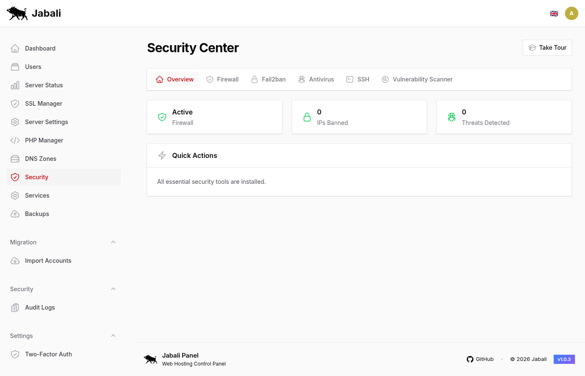The image size is (585, 376).
Task: Click the British flag language selector
Action: coord(554,13)
